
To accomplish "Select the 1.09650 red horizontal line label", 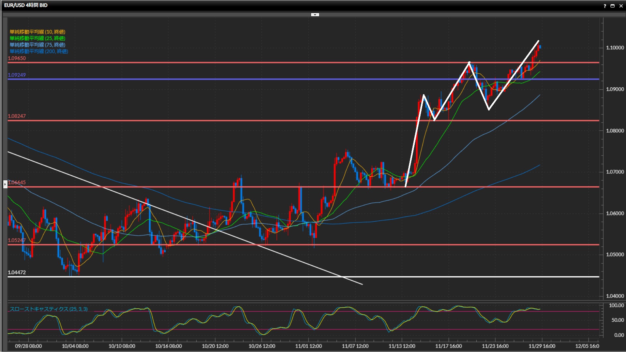I will click(17, 58).
